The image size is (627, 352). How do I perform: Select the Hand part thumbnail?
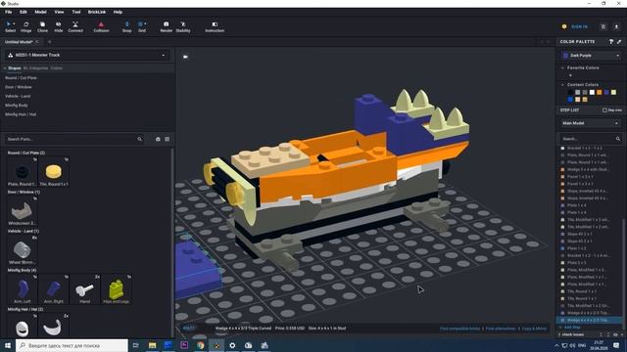[x=85, y=289]
